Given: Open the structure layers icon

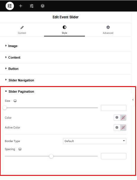Looking at the screenshot, I should tap(43, 6).
